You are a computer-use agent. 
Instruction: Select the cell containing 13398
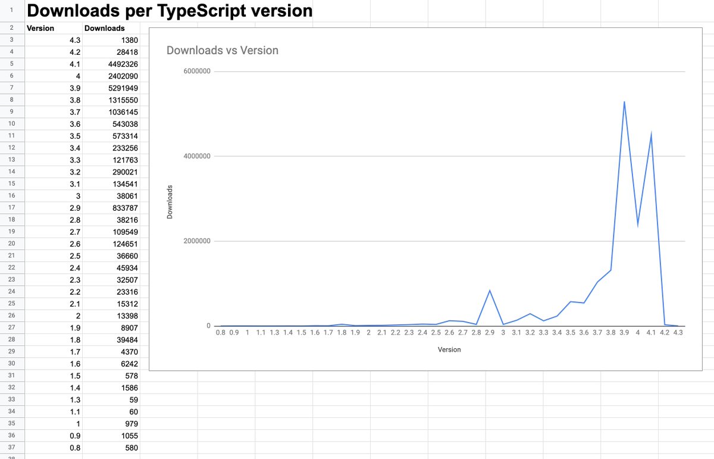111,315
